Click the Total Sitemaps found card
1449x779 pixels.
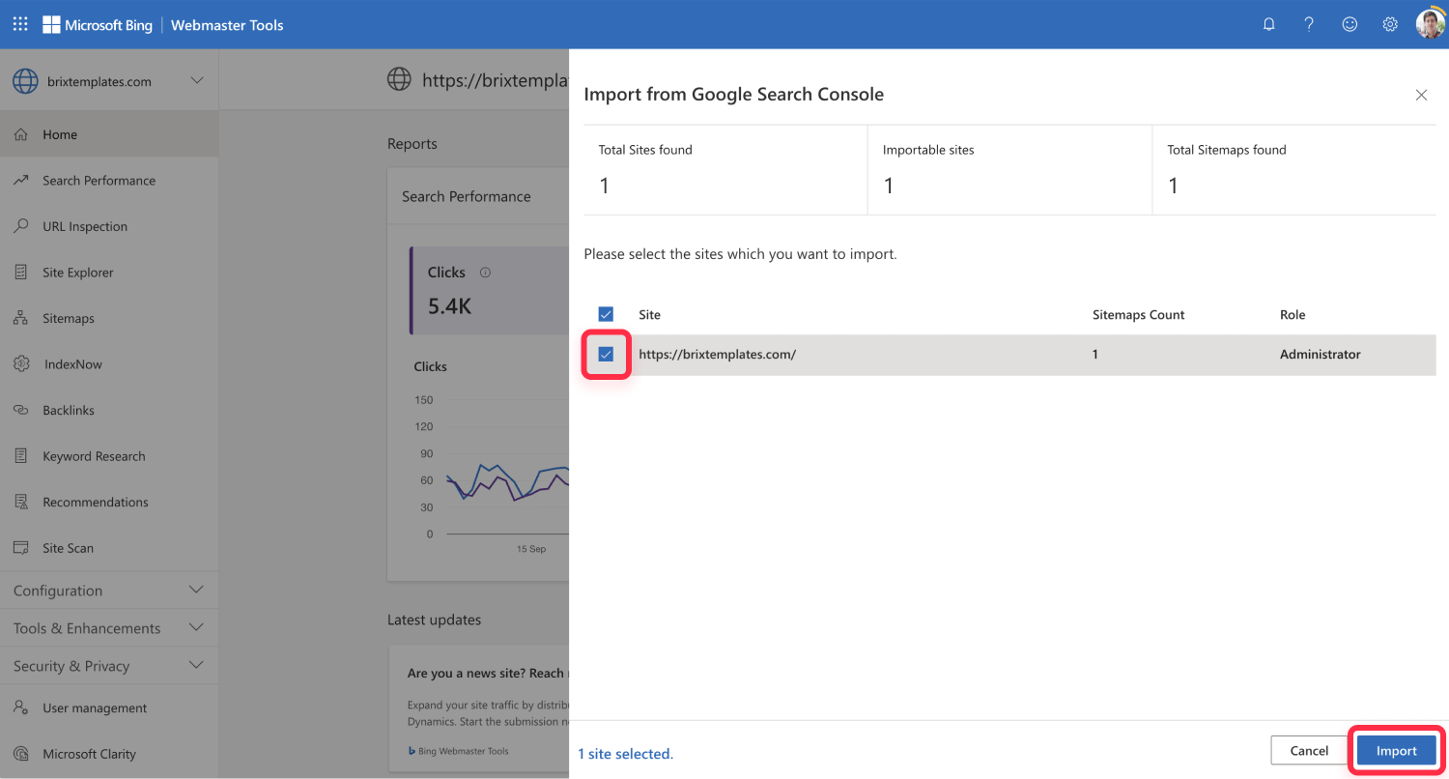(1293, 170)
